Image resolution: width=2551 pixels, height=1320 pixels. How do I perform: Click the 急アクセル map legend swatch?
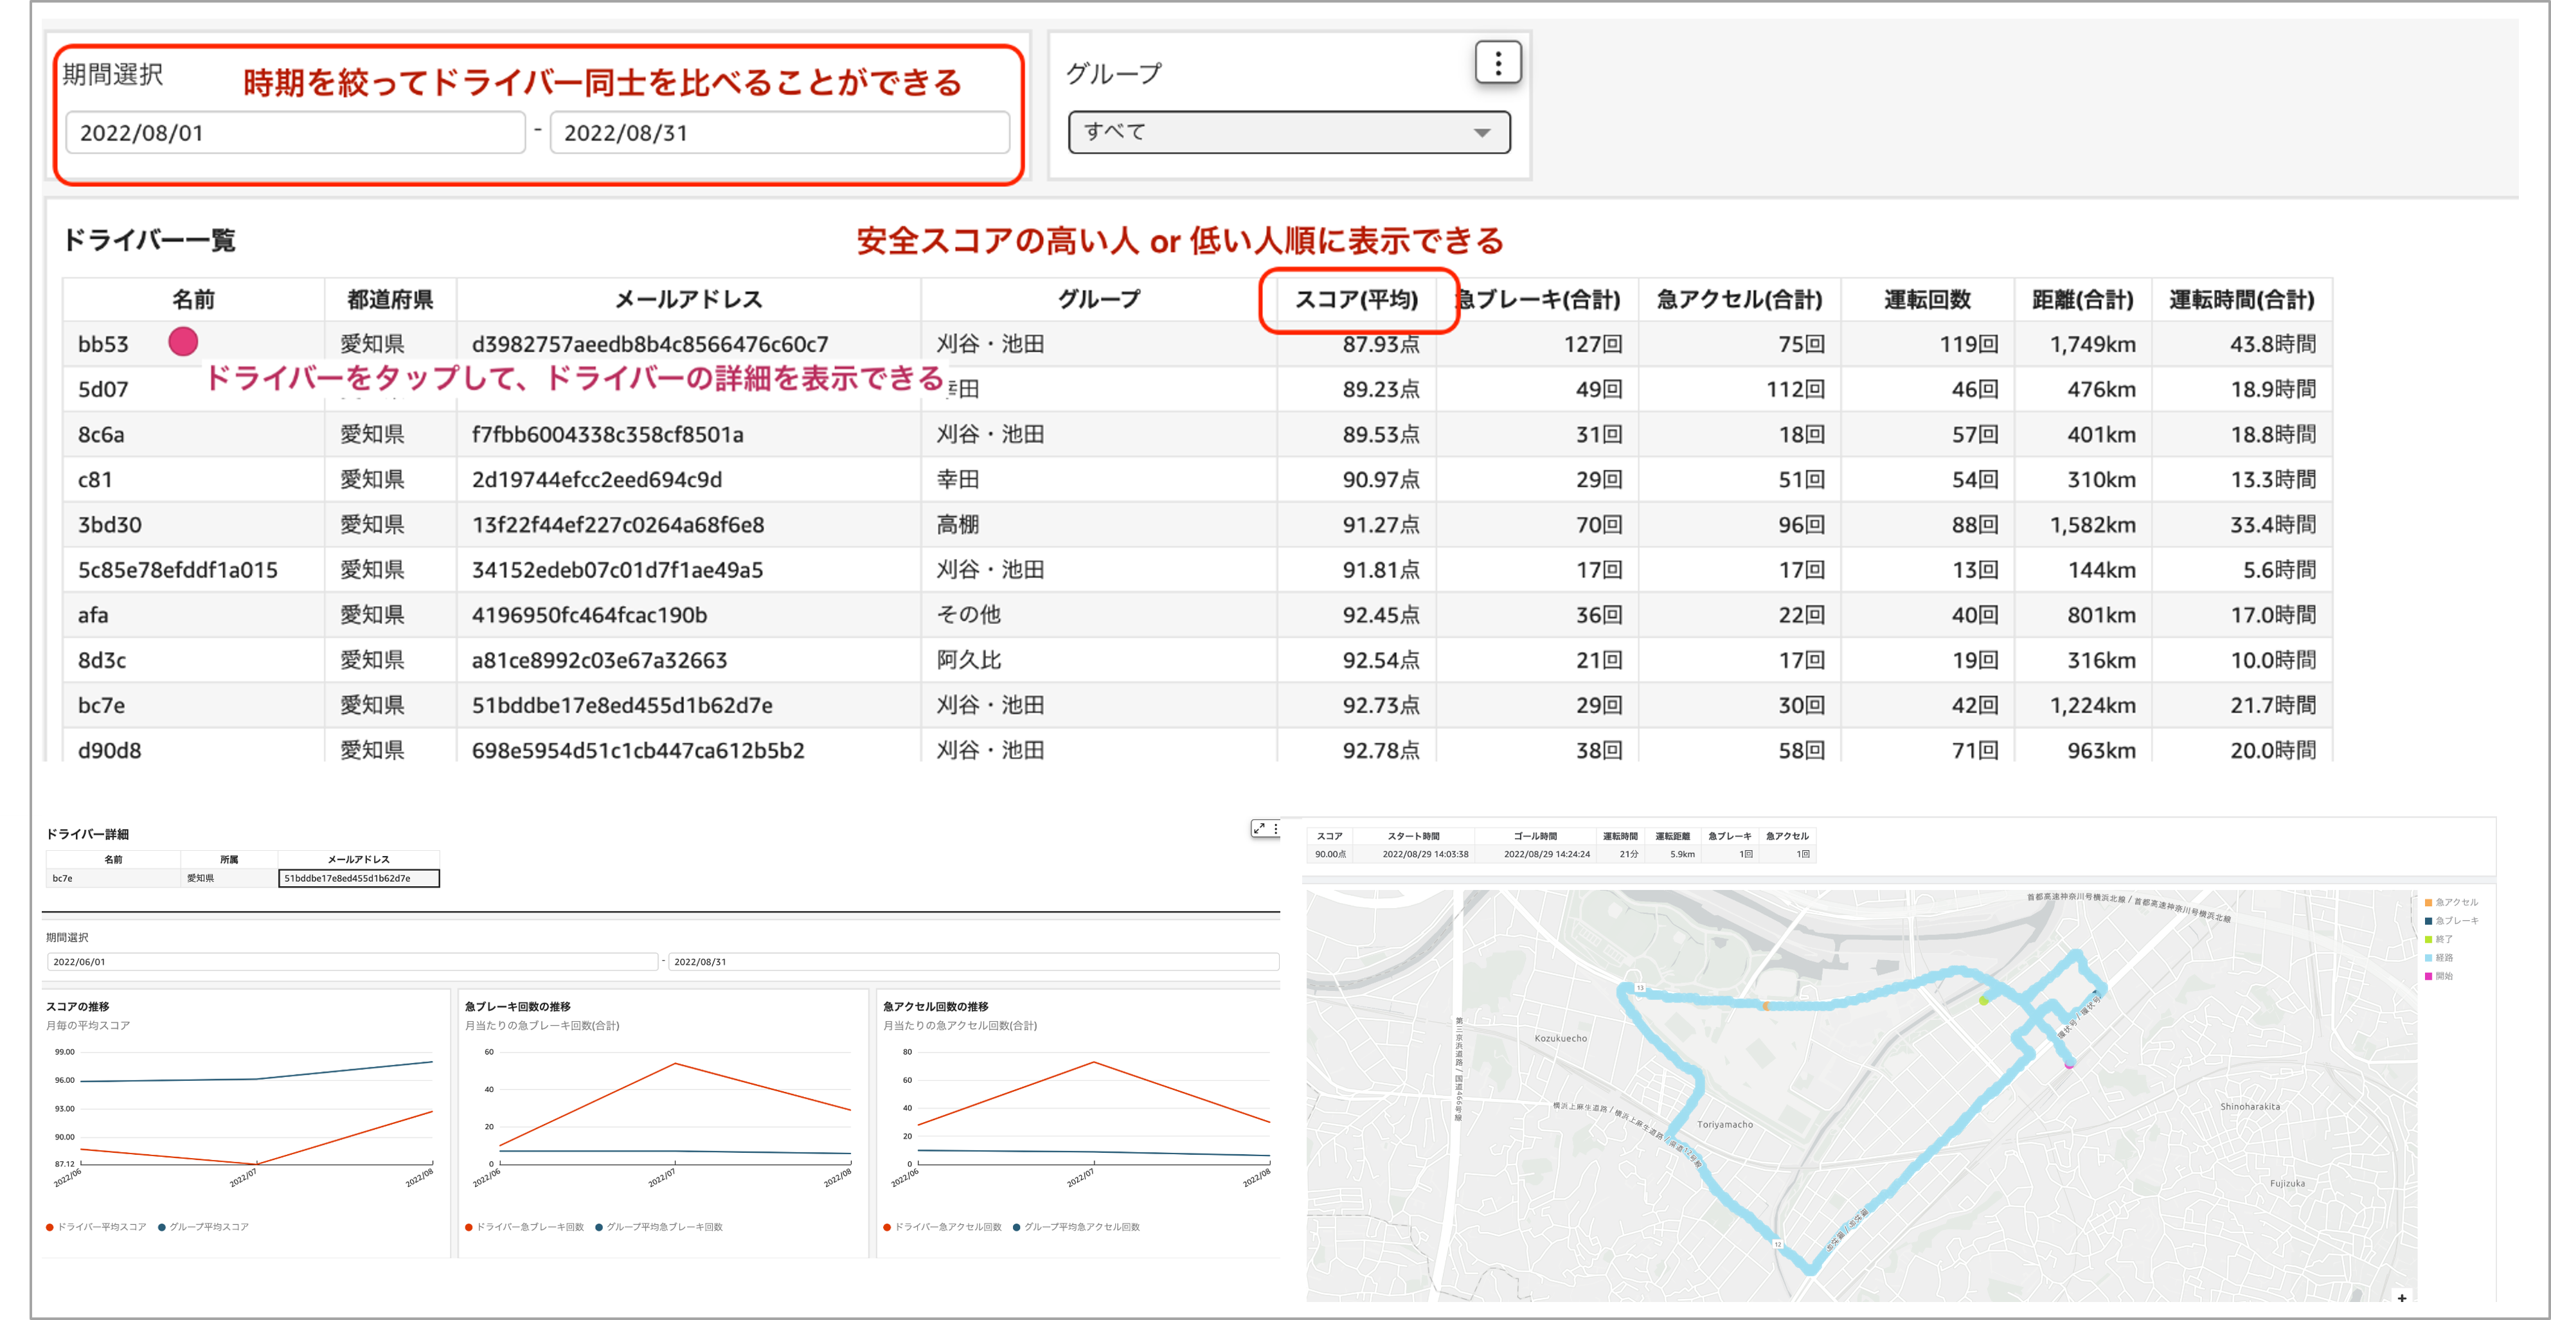click(2428, 902)
